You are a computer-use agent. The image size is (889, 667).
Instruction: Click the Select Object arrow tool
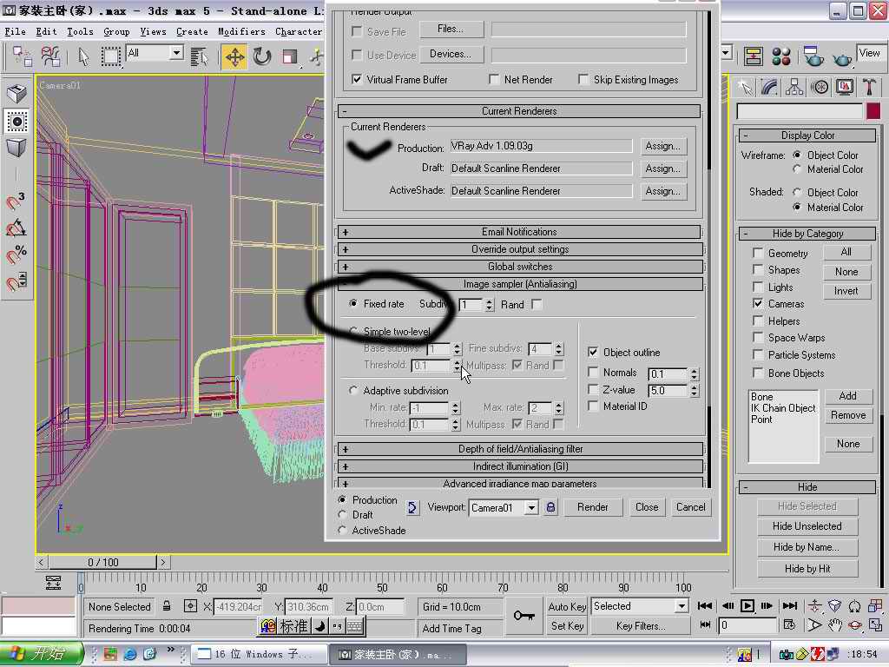(84, 57)
